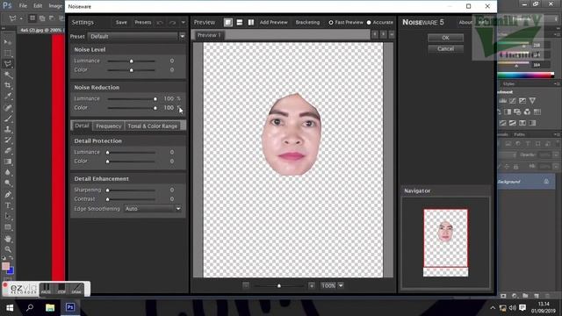Select the Background layer in Photoshop
Viewport: 562px width, 316px height.
[x=527, y=182]
